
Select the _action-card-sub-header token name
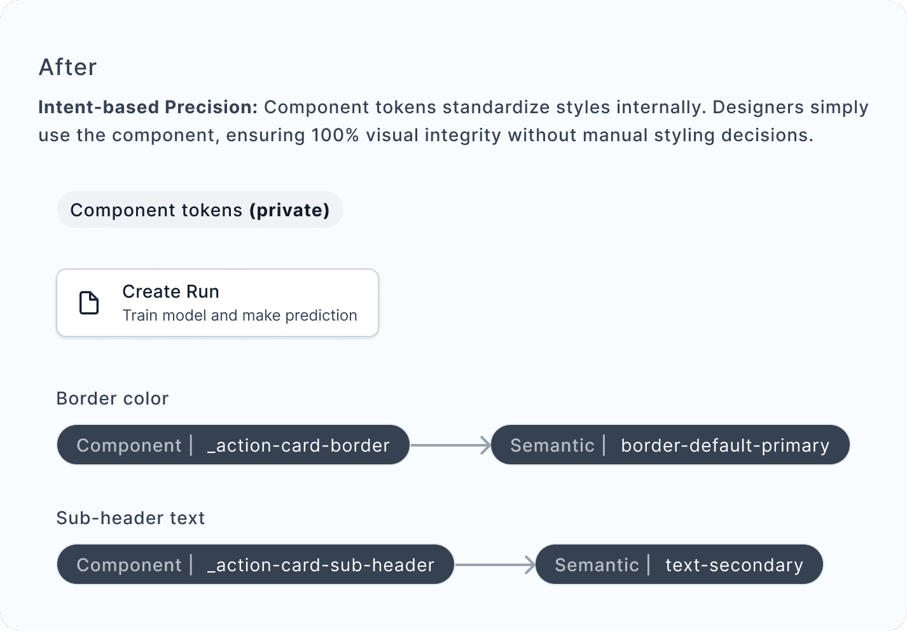[x=321, y=565]
